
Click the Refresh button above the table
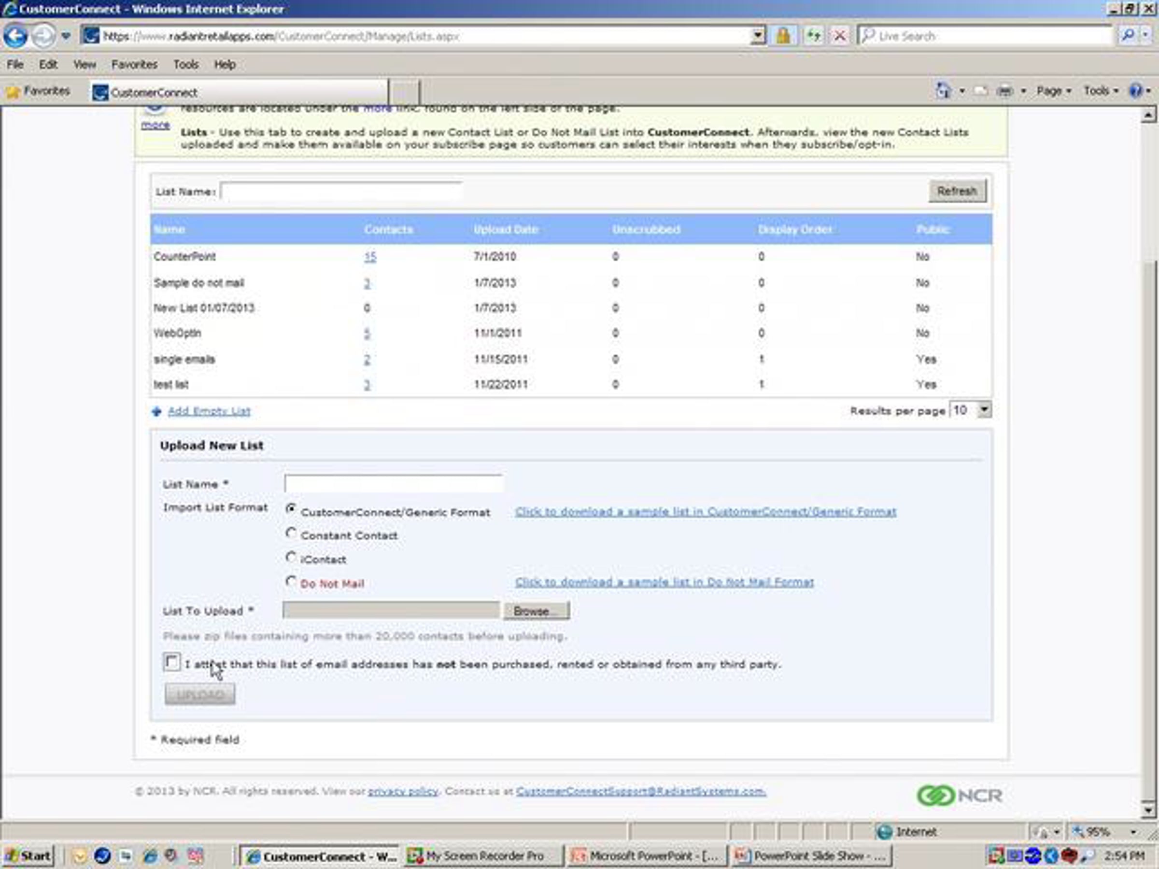(x=957, y=191)
